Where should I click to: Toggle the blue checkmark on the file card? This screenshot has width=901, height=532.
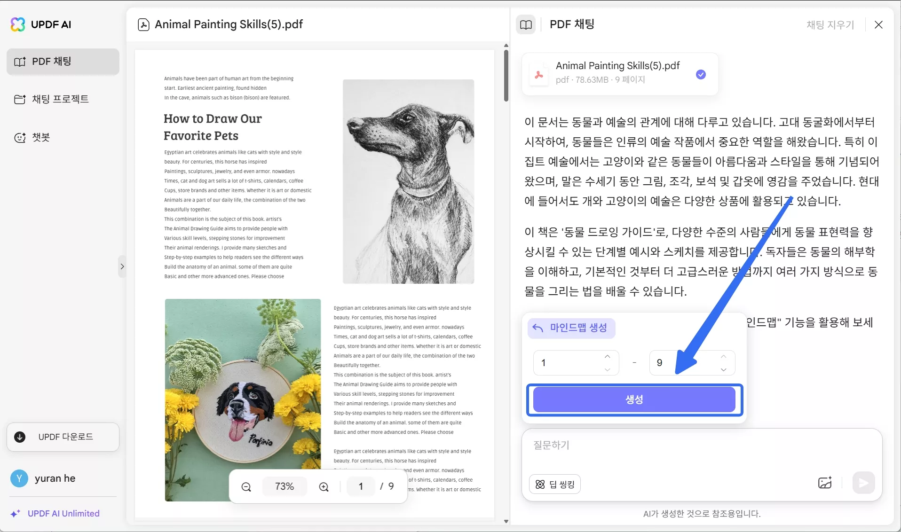coord(701,74)
